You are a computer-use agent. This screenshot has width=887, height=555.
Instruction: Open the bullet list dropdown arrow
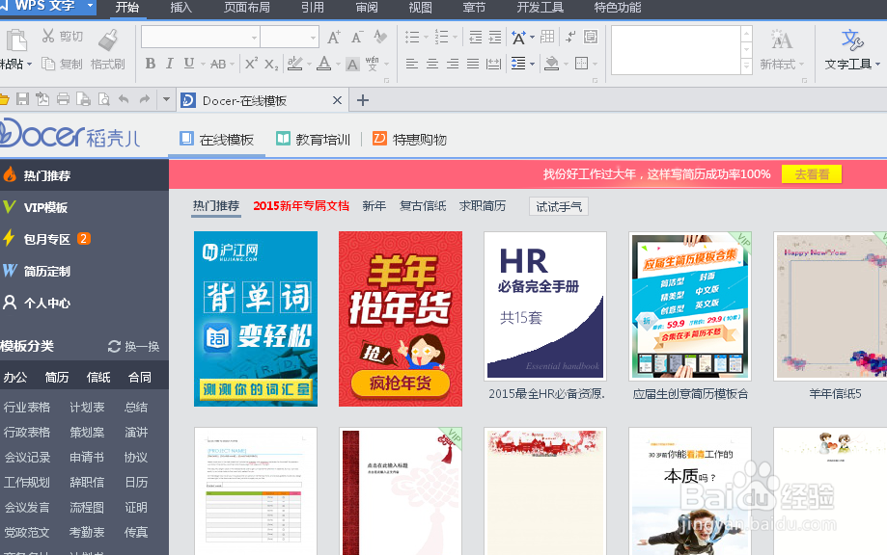point(426,38)
